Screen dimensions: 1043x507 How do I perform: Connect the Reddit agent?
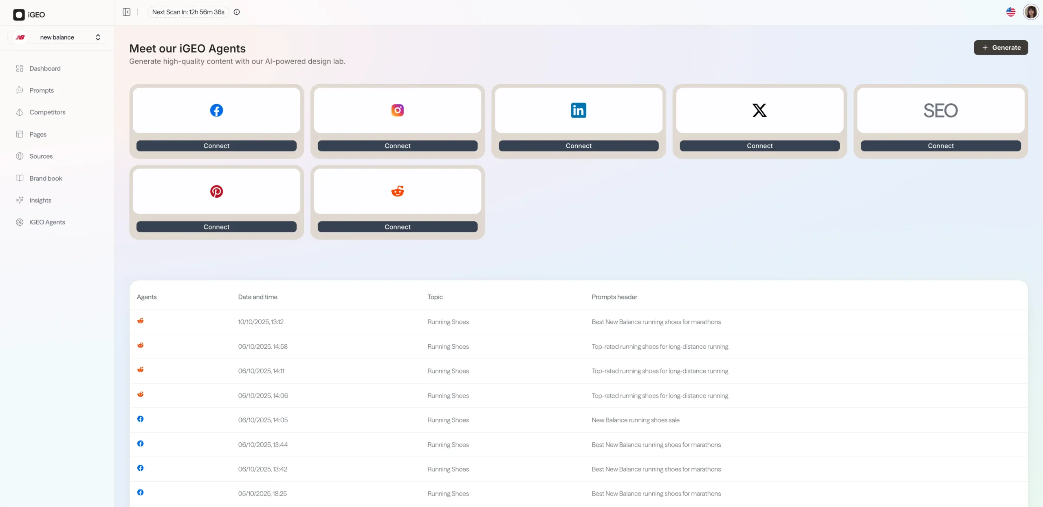[x=397, y=227]
